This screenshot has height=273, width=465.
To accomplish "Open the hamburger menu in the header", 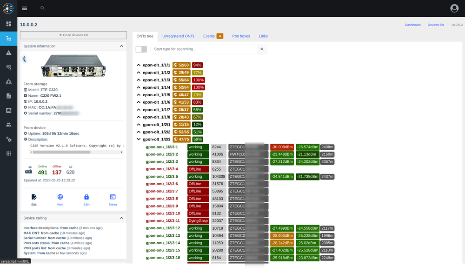I will pyautogui.click(x=25, y=8).
